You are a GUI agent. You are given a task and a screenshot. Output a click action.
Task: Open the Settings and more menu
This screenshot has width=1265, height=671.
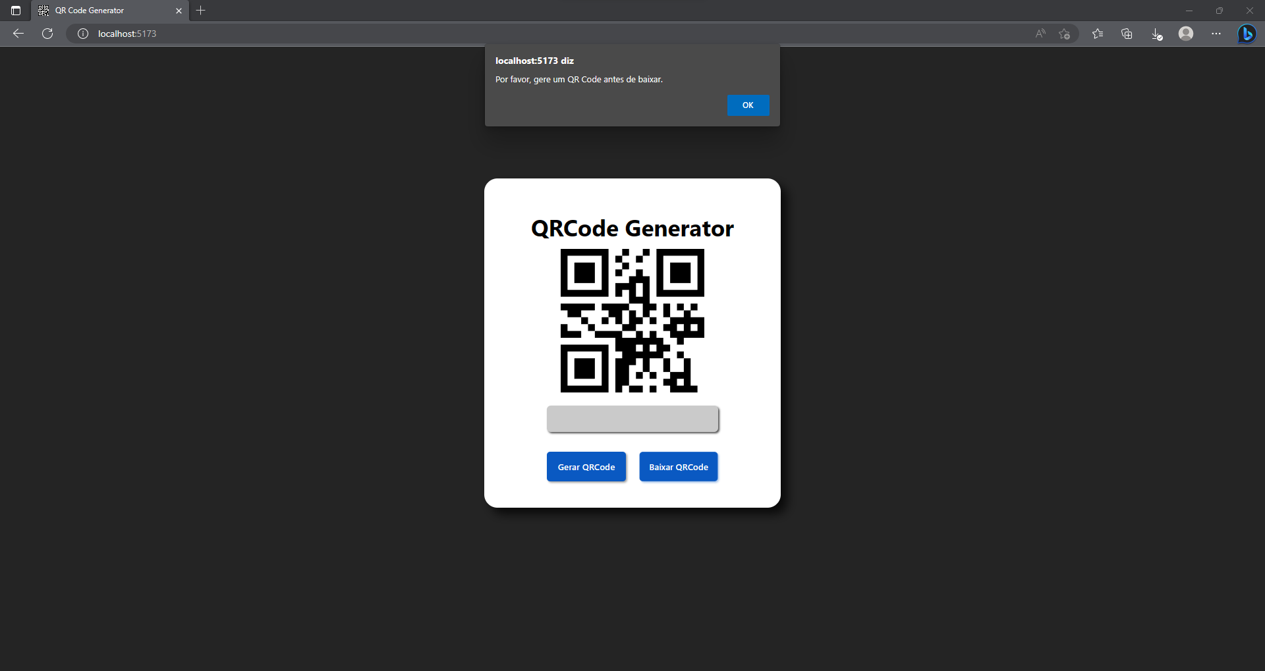[x=1217, y=34]
